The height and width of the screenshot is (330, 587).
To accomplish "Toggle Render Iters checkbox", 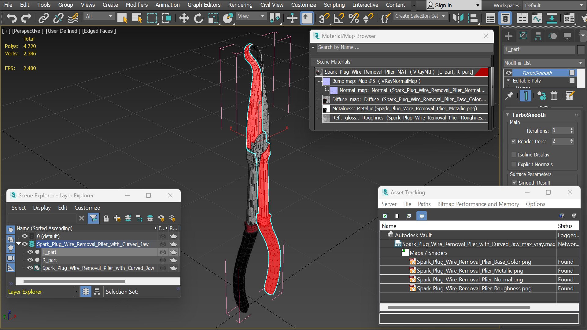I will coord(514,141).
